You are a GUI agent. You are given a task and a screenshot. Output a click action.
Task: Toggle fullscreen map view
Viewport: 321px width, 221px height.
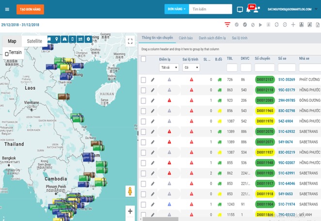pyautogui.click(x=130, y=41)
